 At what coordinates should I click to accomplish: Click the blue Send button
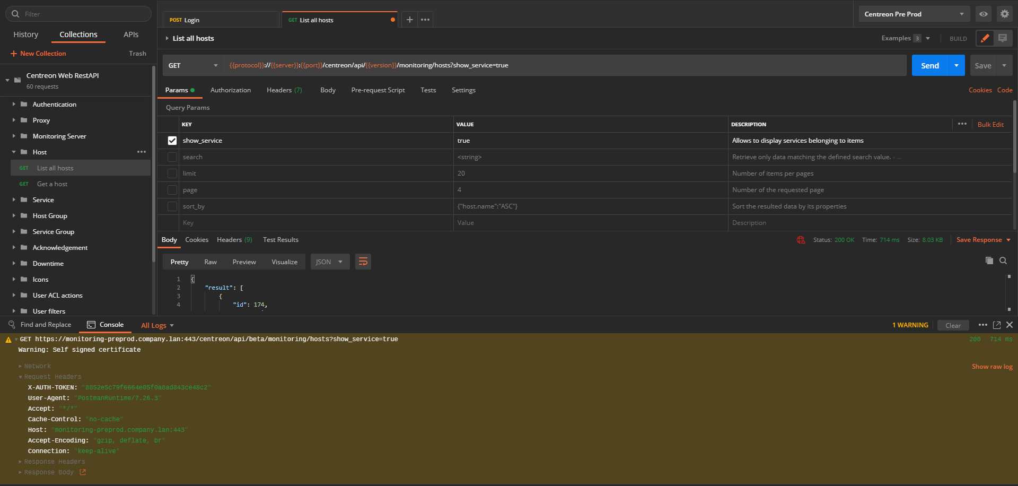coord(929,65)
